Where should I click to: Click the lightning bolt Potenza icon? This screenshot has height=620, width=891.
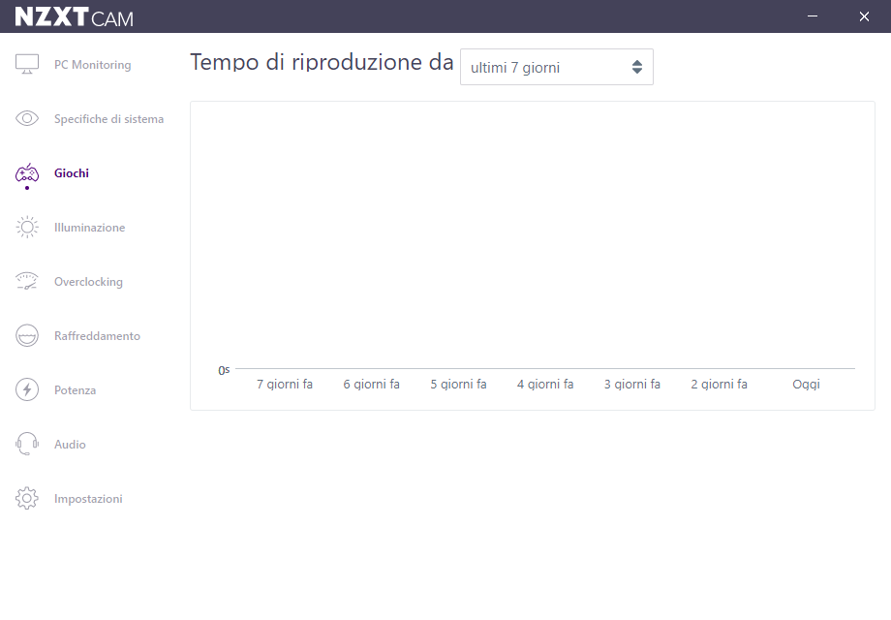coord(27,390)
